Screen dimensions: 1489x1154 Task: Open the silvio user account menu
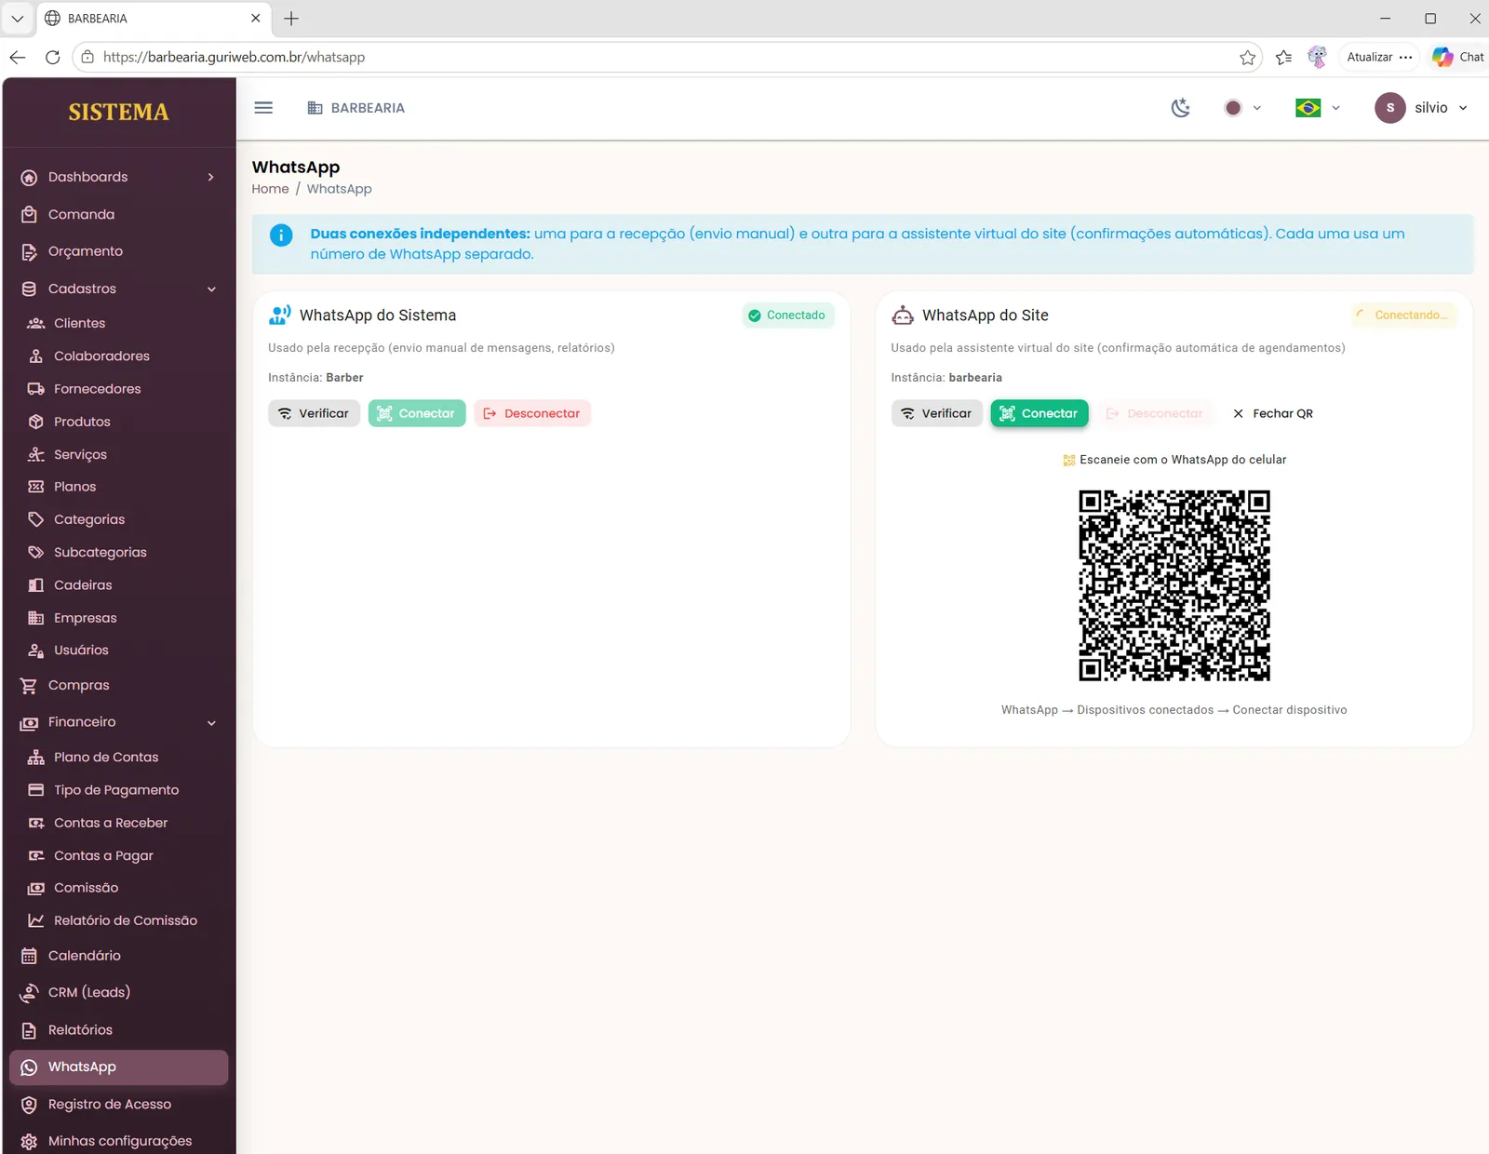[x=1421, y=108]
